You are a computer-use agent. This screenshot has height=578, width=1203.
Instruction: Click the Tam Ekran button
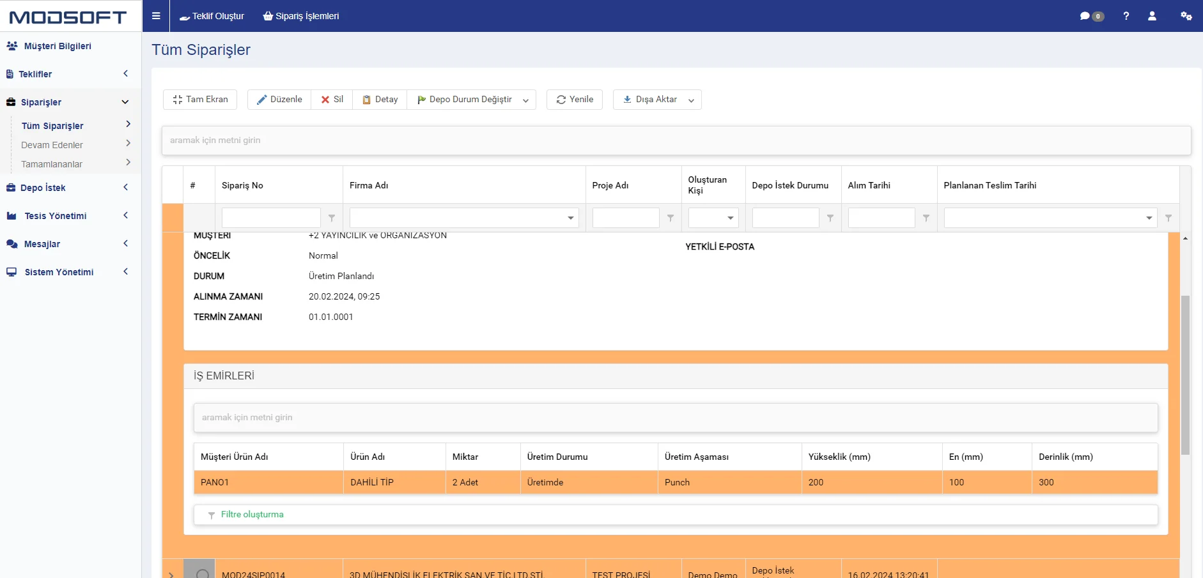[x=200, y=100]
